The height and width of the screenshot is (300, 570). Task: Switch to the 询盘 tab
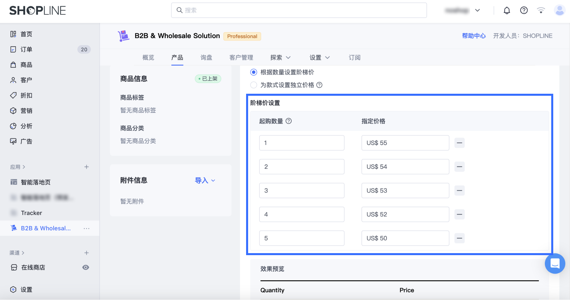pos(206,58)
